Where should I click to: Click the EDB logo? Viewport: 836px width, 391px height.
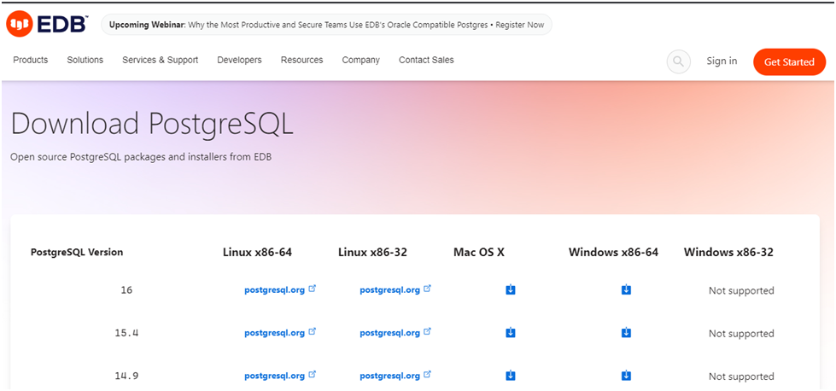pos(46,25)
